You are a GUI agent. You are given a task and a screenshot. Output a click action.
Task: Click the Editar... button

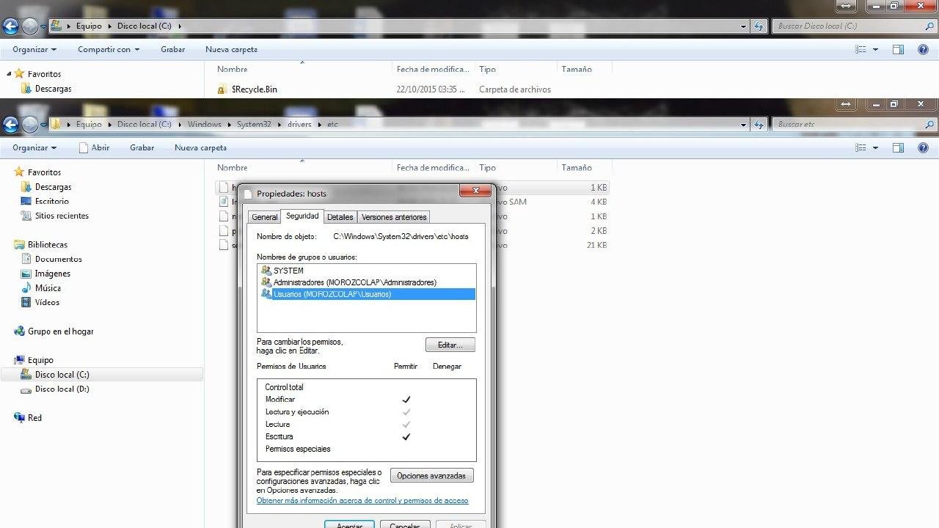450,345
